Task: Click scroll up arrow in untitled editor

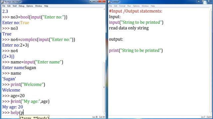Action: tap(211, 9)
